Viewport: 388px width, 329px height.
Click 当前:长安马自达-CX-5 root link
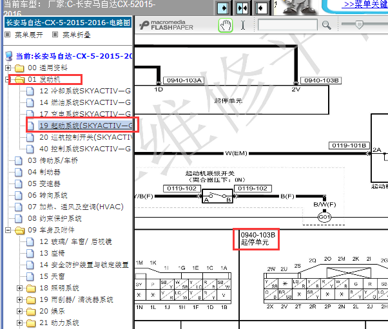74,56
